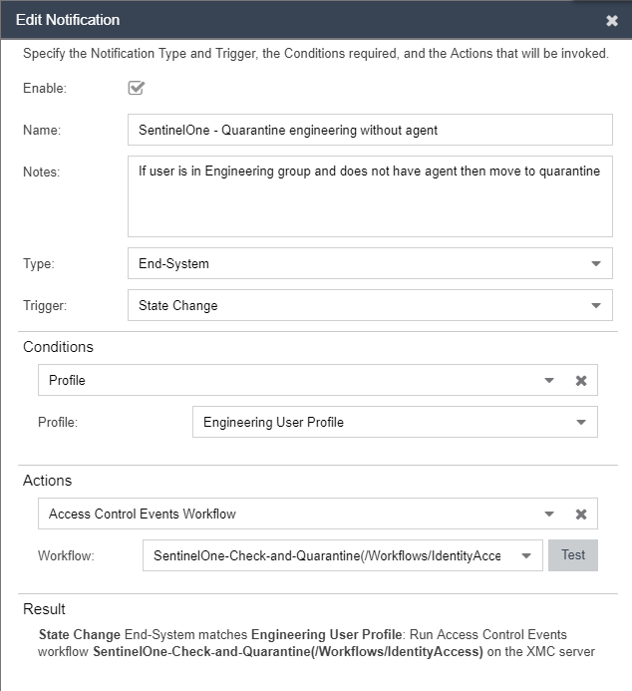
Task: Click the State Change value in Trigger field
Action: click(177, 306)
